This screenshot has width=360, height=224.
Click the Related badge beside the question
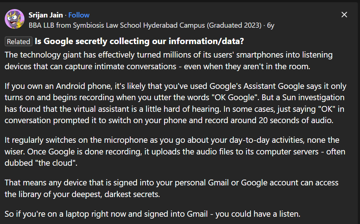[18, 42]
